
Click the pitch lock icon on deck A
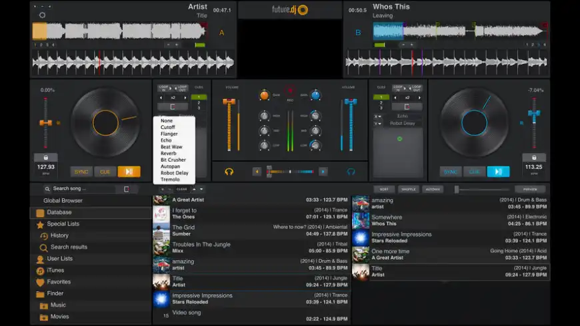pos(45,158)
